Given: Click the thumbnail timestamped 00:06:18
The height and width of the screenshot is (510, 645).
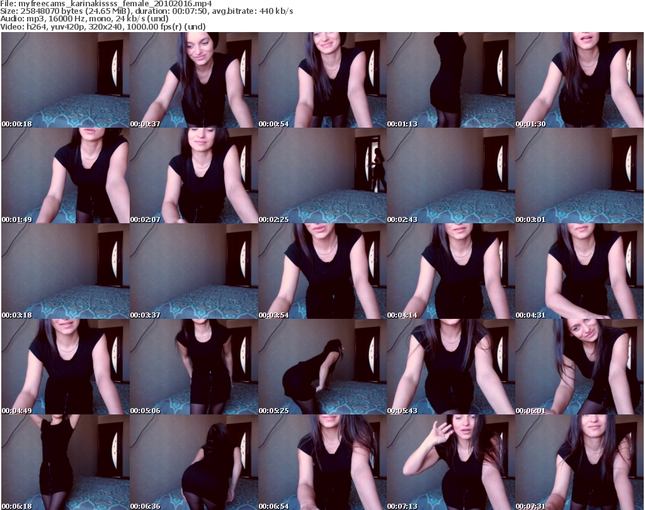Looking at the screenshot, I should pyautogui.click(x=66, y=462).
